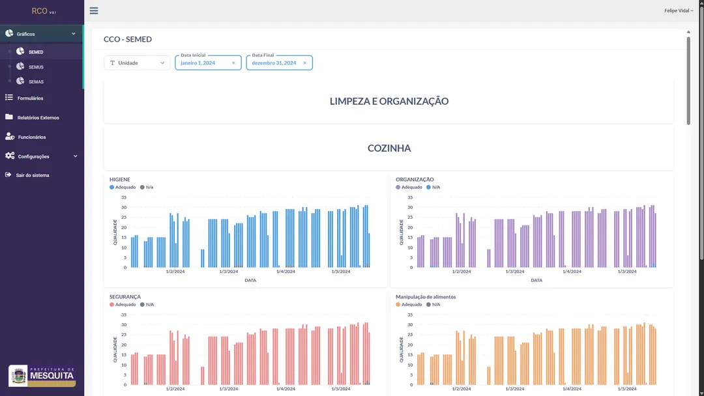
Task: Select the Configurações gear icon
Action: point(9,156)
